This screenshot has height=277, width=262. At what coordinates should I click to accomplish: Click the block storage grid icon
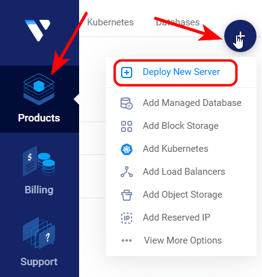127,126
